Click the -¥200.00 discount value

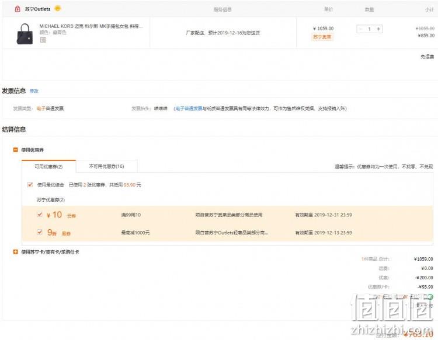point(424,278)
